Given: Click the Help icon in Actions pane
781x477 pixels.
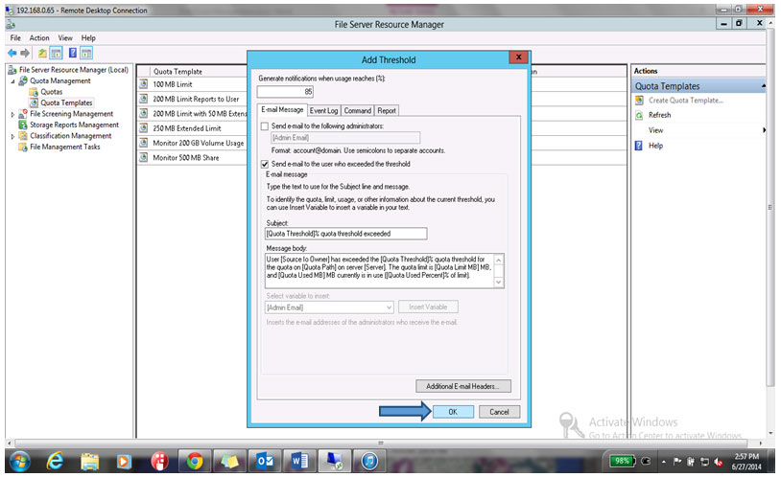Looking at the screenshot, I should pos(639,146).
